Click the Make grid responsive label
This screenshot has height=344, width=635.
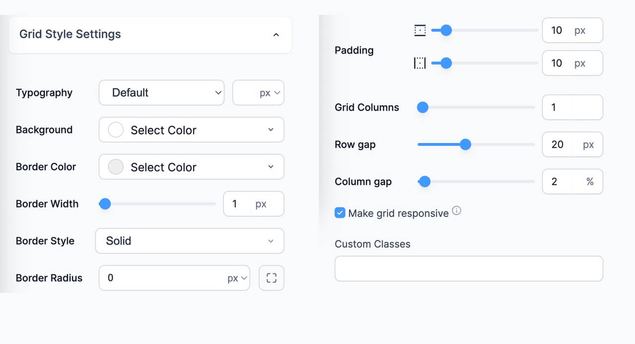point(397,213)
